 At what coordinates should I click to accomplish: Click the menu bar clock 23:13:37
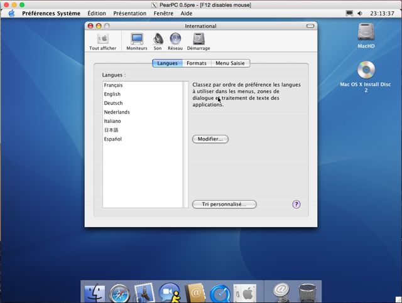click(382, 13)
